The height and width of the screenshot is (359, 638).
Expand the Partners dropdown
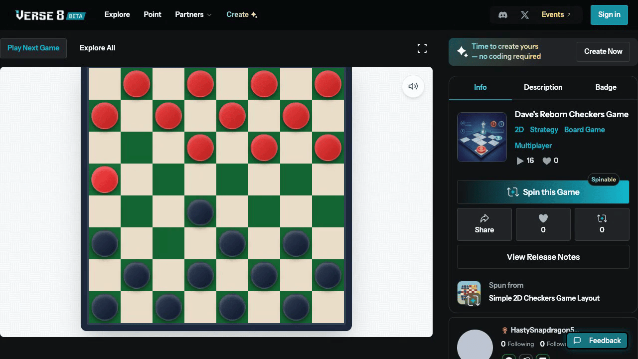pos(193,14)
